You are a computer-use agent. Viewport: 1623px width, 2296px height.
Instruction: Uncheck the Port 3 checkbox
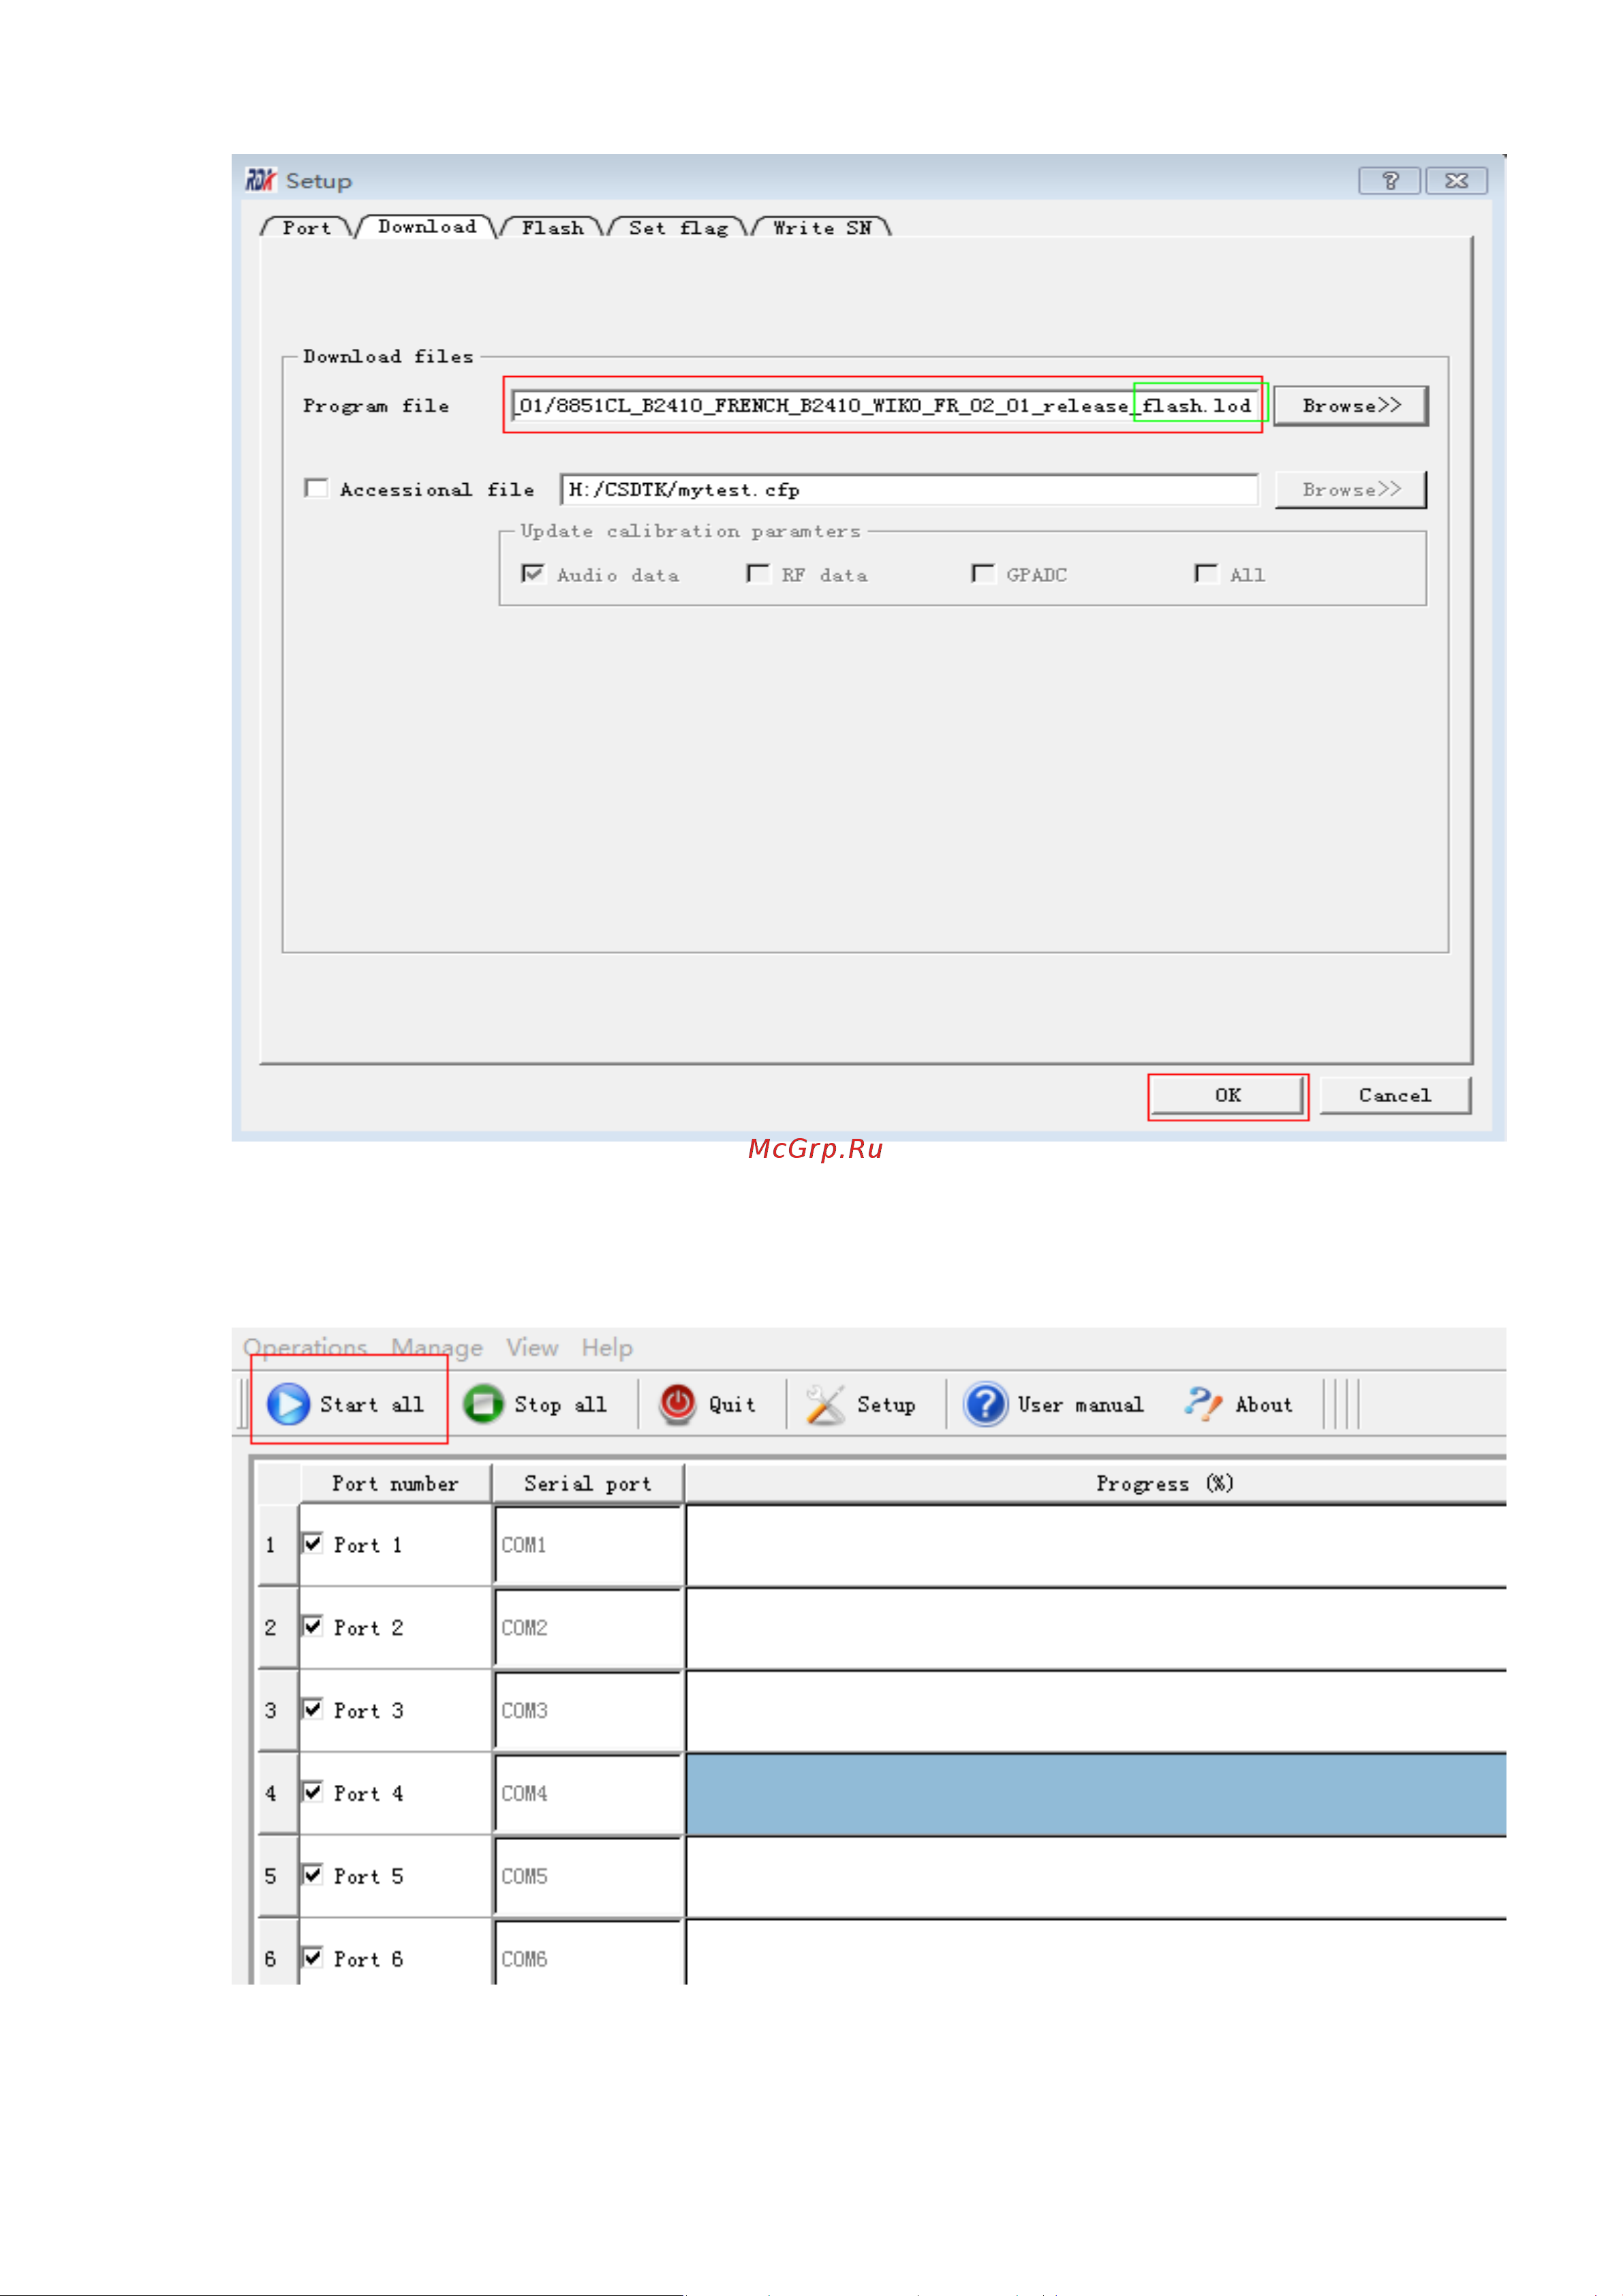(x=313, y=1709)
